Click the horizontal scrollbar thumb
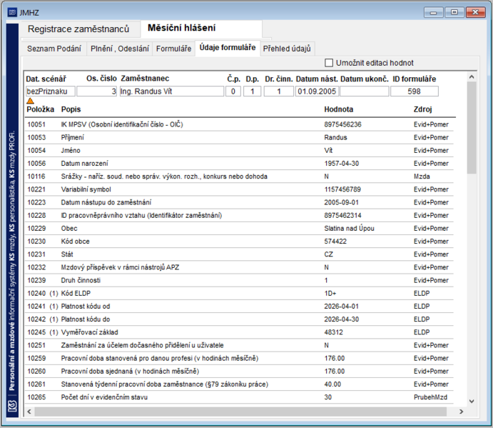Screen dimensions: 493x428 tap(240, 412)
